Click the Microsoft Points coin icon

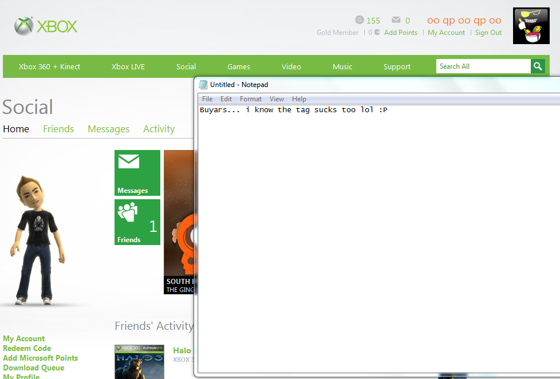377,32
